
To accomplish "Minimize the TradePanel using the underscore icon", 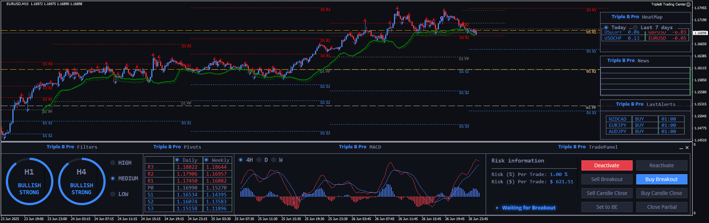I will tap(681, 148).
